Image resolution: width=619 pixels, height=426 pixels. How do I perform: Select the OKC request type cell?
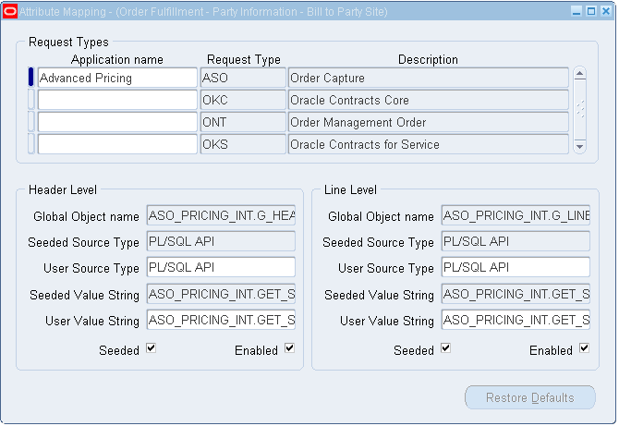[243, 100]
